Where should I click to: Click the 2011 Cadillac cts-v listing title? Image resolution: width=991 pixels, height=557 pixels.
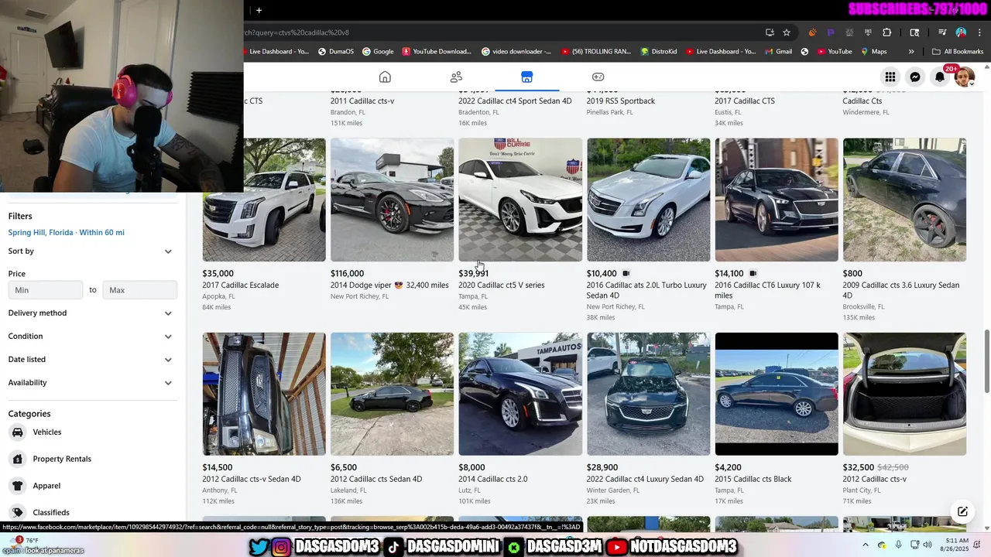coord(362,101)
